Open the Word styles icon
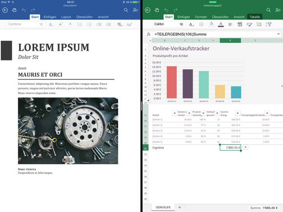The width and height of the screenshot is (283, 212). point(129,24)
